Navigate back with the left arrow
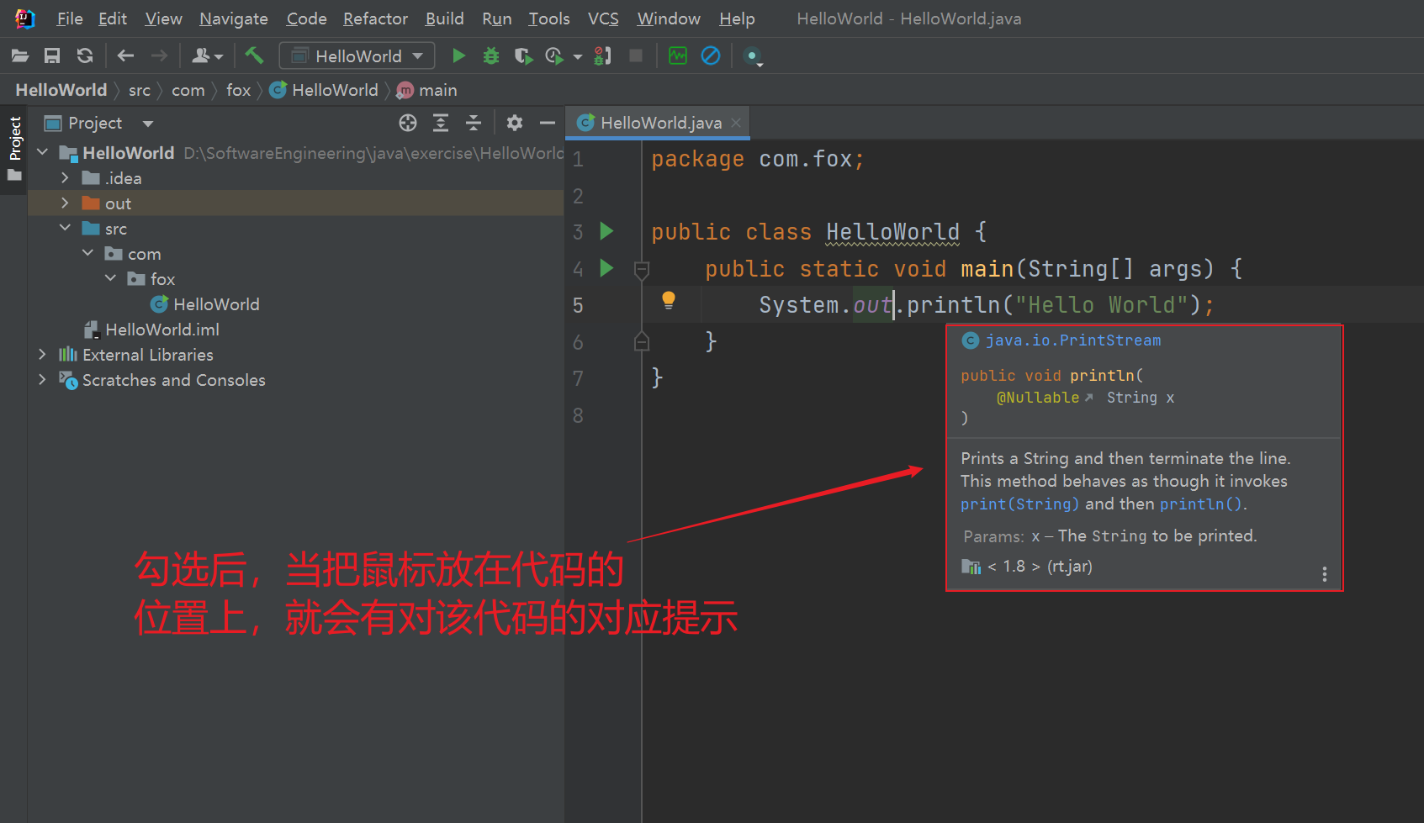 click(x=125, y=56)
